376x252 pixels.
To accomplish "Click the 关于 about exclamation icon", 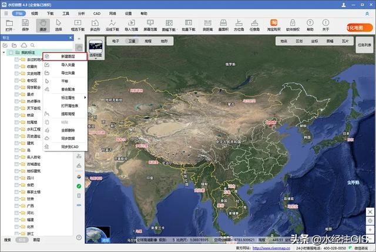I will click(325, 22).
